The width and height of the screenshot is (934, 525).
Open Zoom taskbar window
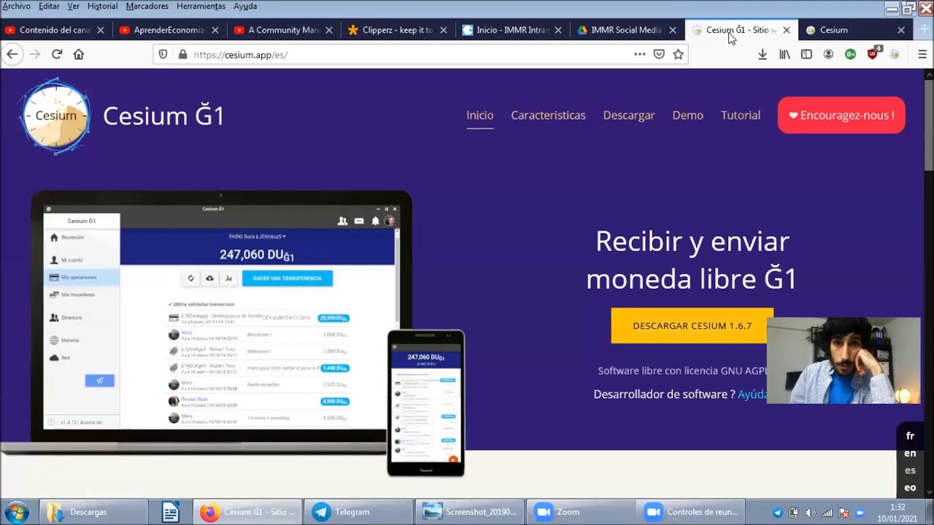coord(580,512)
